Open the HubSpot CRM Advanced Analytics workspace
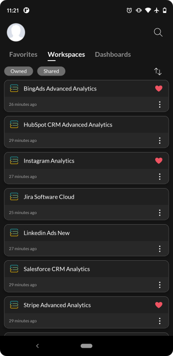Viewport: 173px width, 356px height. coord(86,132)
